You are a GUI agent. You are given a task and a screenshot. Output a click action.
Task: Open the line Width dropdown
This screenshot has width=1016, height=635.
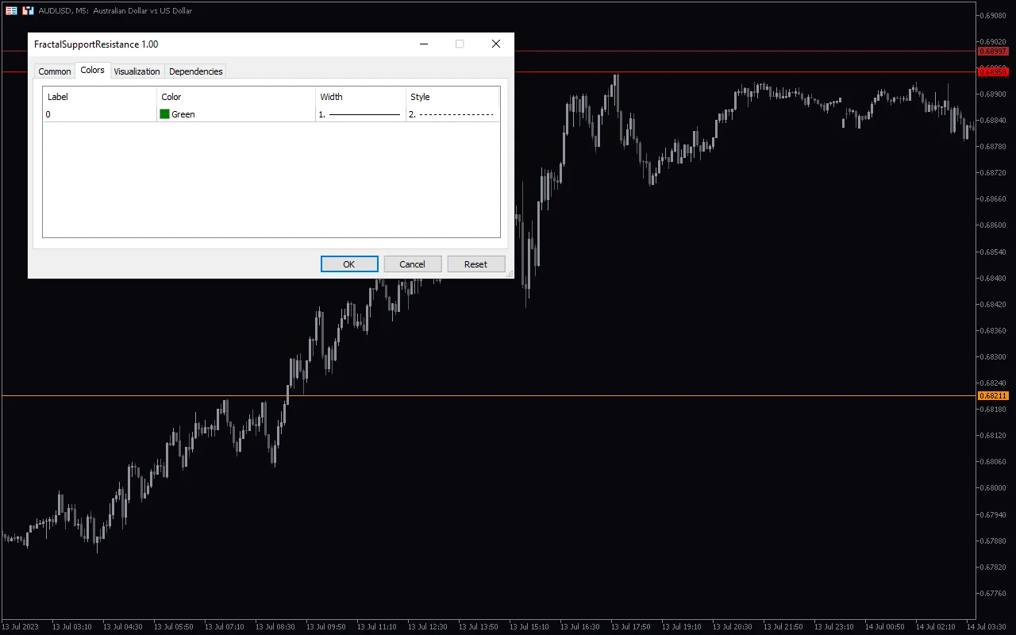tap(361, 114)
